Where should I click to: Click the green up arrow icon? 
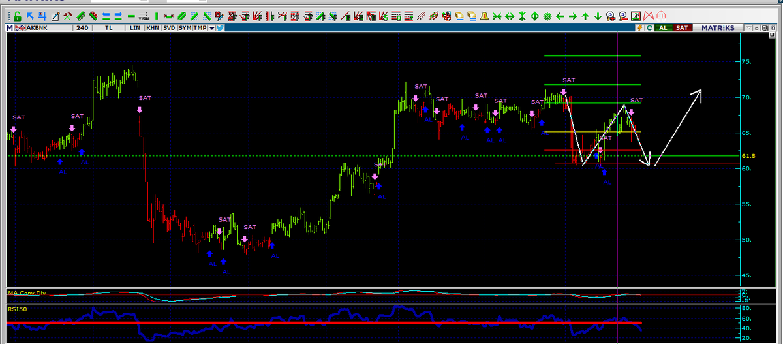(585, 16)
